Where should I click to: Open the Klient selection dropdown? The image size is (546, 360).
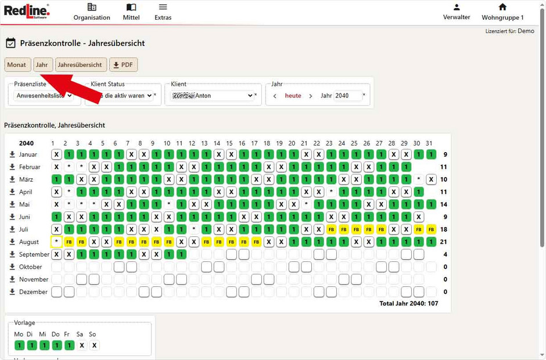point(212,96)
